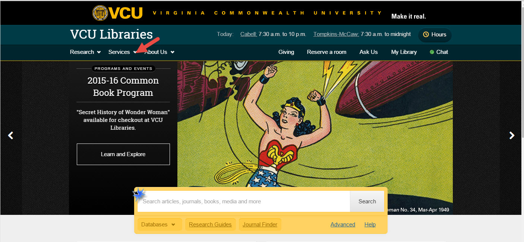Viewport: 524px width, 242px height.
Task: Open Tompkins-McCaw hours link
Action: pos(335,34)
